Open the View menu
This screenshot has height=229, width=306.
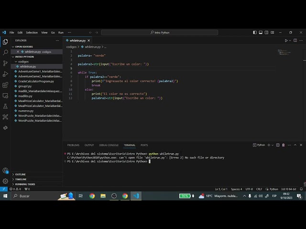pos(44,32)
